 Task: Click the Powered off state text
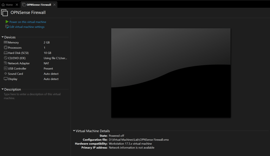[116, 136]
